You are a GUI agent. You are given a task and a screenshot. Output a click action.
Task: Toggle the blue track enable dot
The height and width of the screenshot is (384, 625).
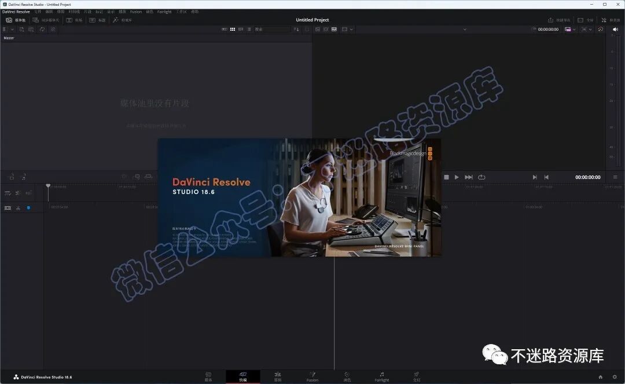click(x=28, y=208)
